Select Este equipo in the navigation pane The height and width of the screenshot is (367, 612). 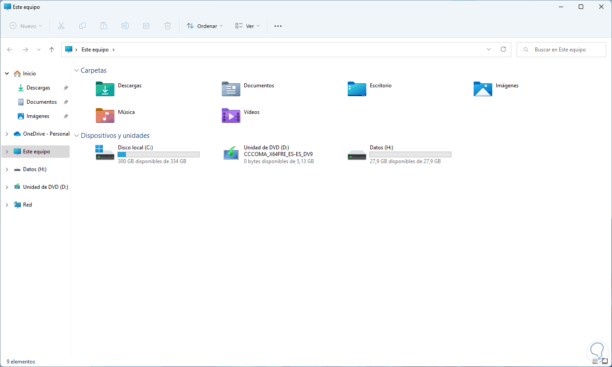point(35,152)
